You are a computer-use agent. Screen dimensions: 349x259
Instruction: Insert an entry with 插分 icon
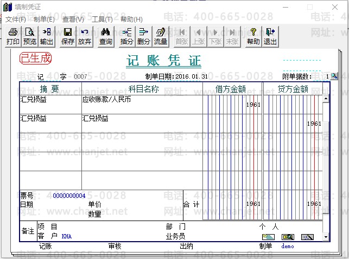coord(126,36)
